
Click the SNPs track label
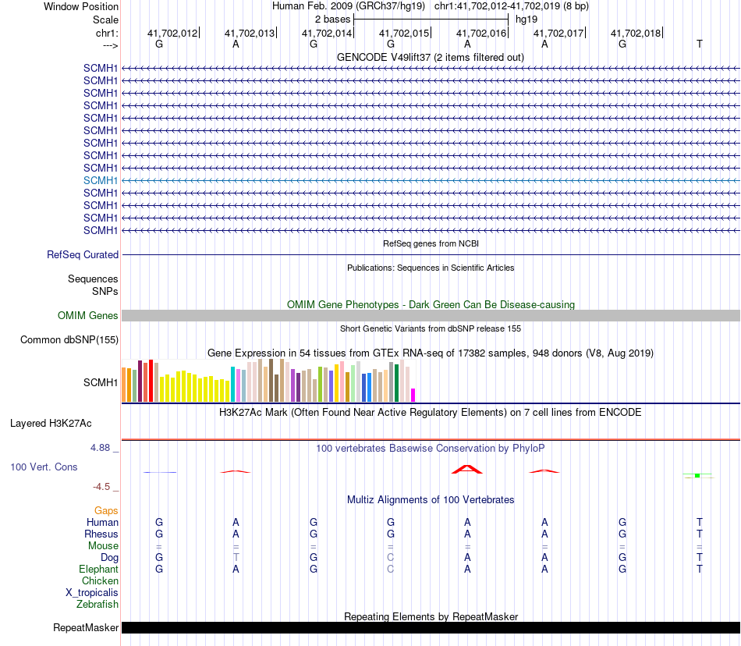[x=105, y=291]
